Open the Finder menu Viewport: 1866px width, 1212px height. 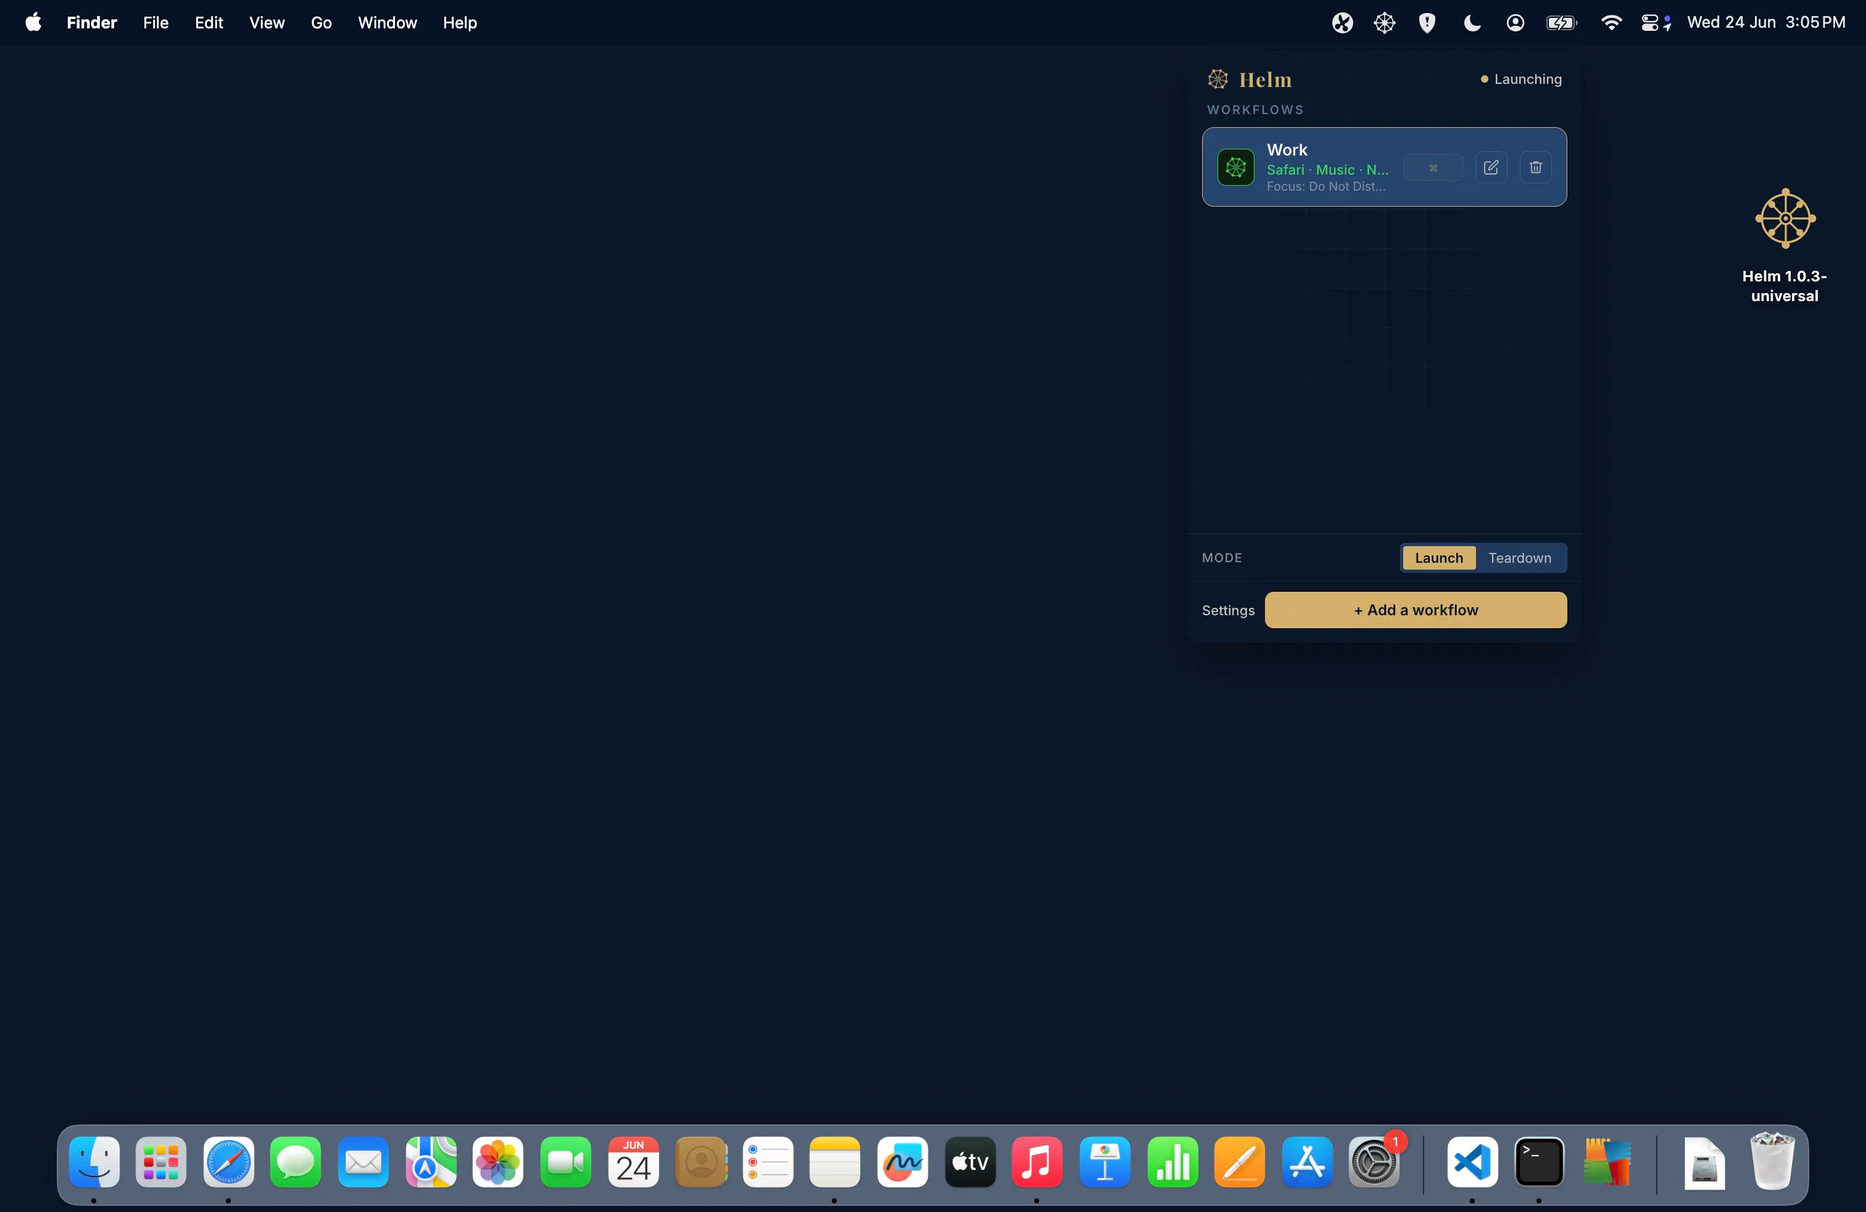[x=92, y=23]
